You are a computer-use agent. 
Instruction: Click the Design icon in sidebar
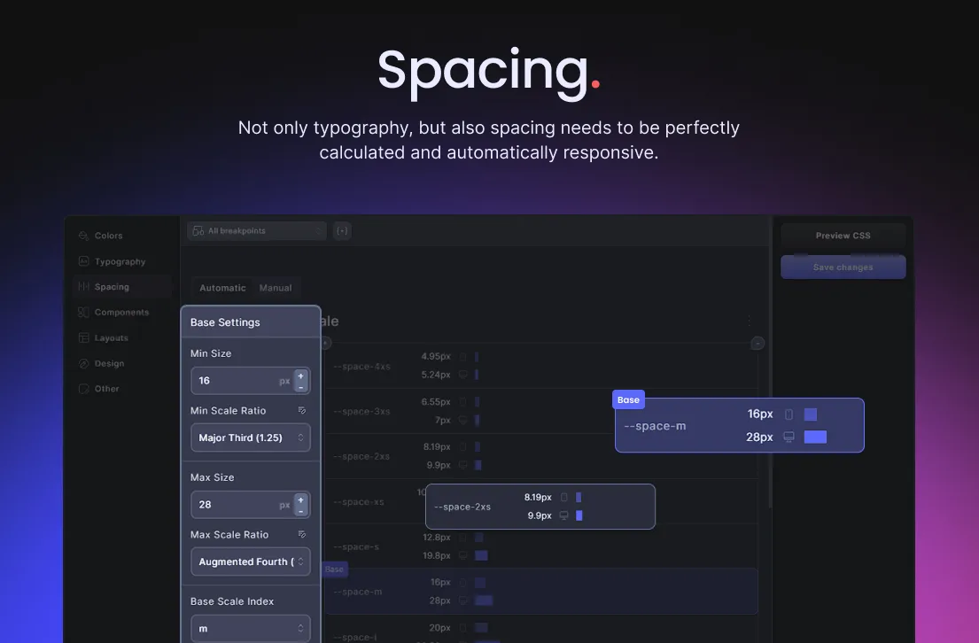pos(83,363)
